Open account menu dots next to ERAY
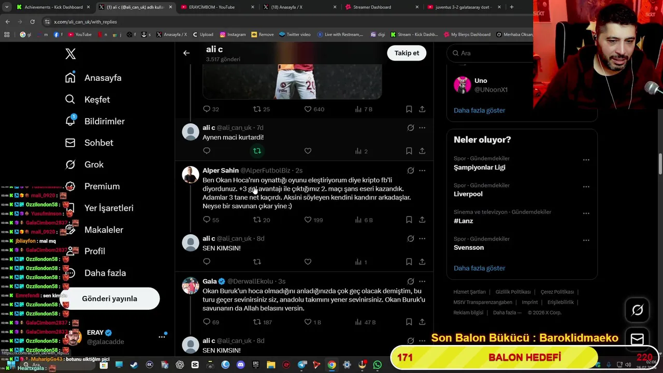The height and width of the screenshot is (373, 663). pos(162,337)
